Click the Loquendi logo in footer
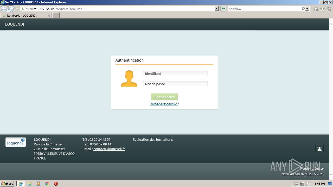333x187 pixels. tap(16, 142)
